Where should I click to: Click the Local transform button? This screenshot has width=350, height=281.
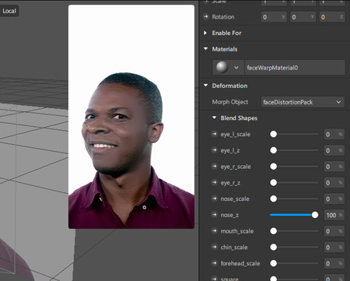click(x=9, y=11)
